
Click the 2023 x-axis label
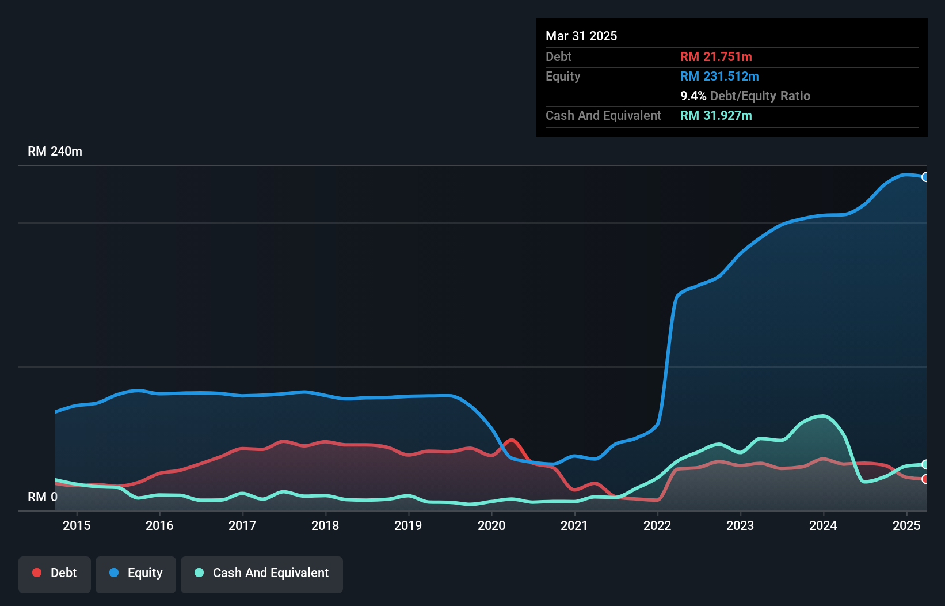[x=740, y=525]
